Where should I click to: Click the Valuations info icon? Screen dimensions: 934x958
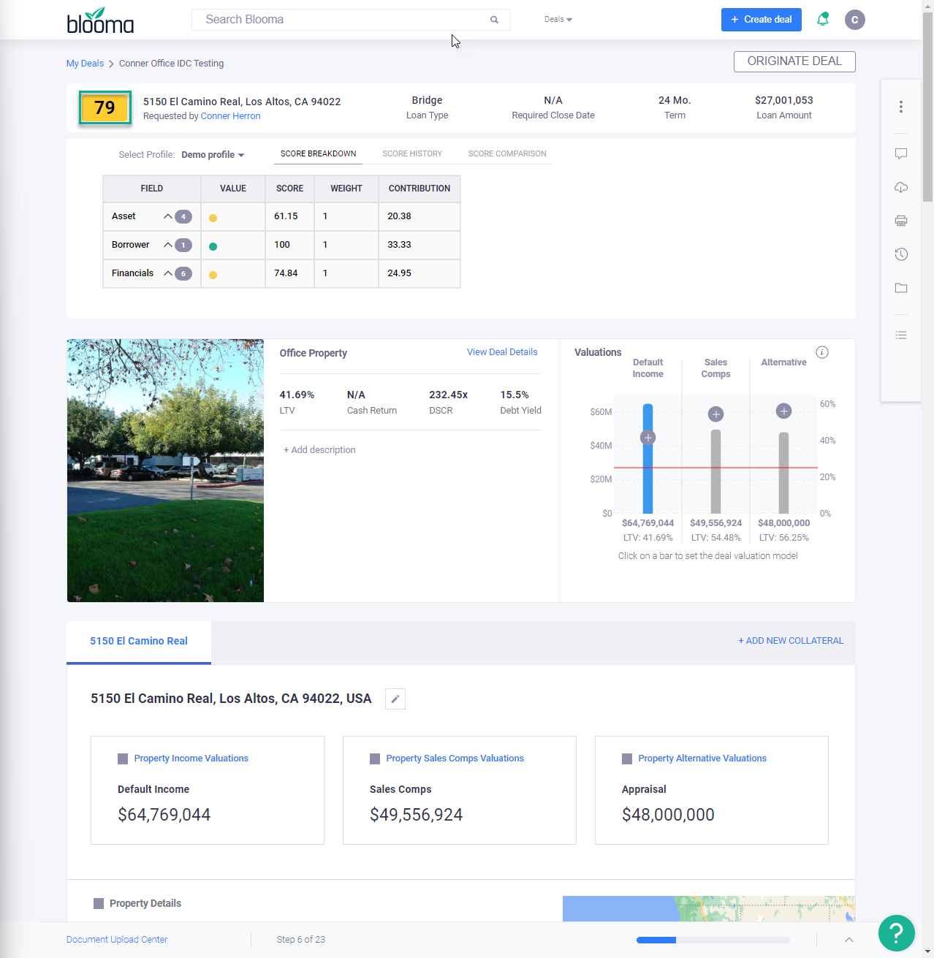(x=822, y=352)
